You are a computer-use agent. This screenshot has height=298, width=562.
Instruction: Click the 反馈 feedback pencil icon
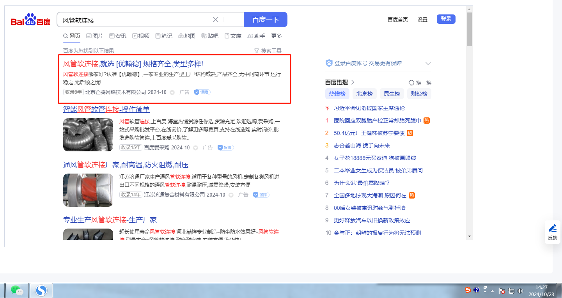point(552,228)
